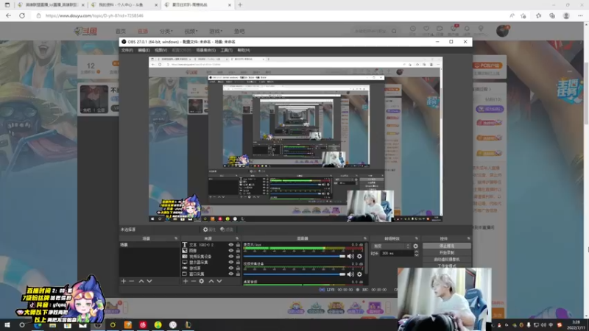Image resolution: width=589 pixels, height=331 pixels.
Task: Click 开始录制 start recording button
Action: pos(447,253)
